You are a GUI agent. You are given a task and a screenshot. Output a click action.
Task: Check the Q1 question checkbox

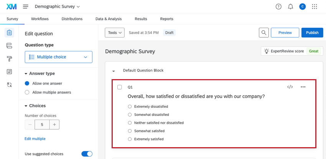(x=120, y=87)
